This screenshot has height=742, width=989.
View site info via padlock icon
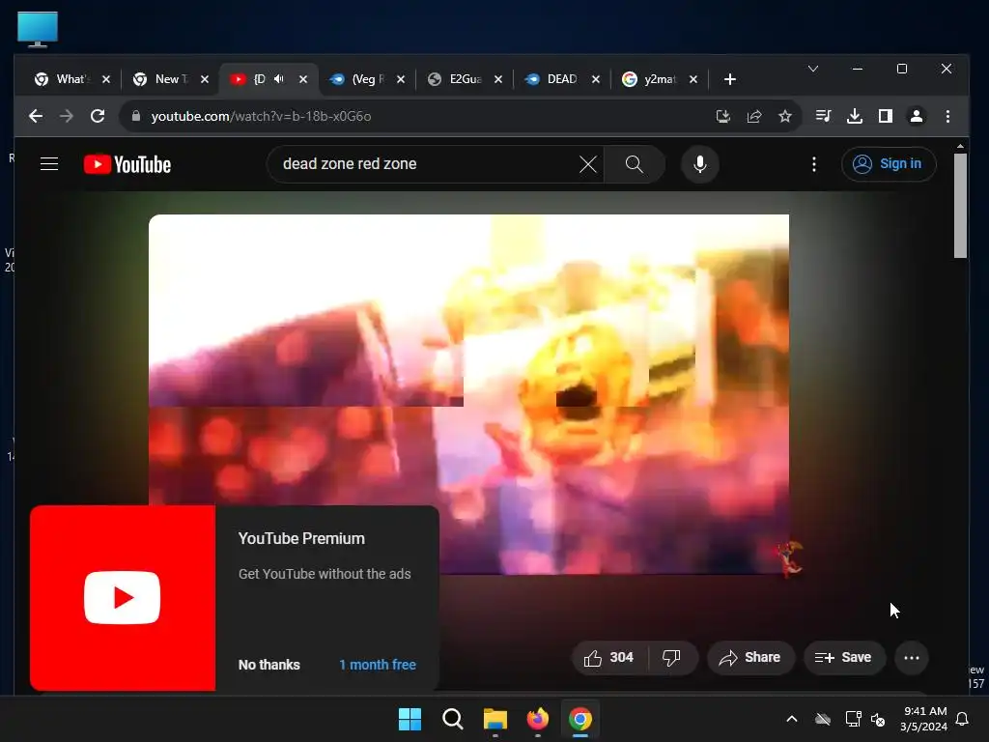pos(135,116)
